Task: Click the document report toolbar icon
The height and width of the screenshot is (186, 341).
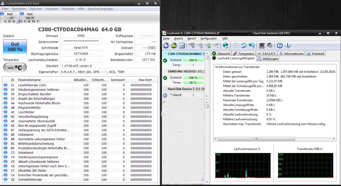Action: 236,46
